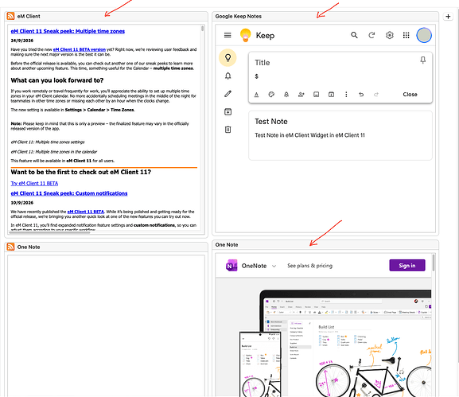
Task: Open the note's three-dot more menu
Action: click(346, 94)
